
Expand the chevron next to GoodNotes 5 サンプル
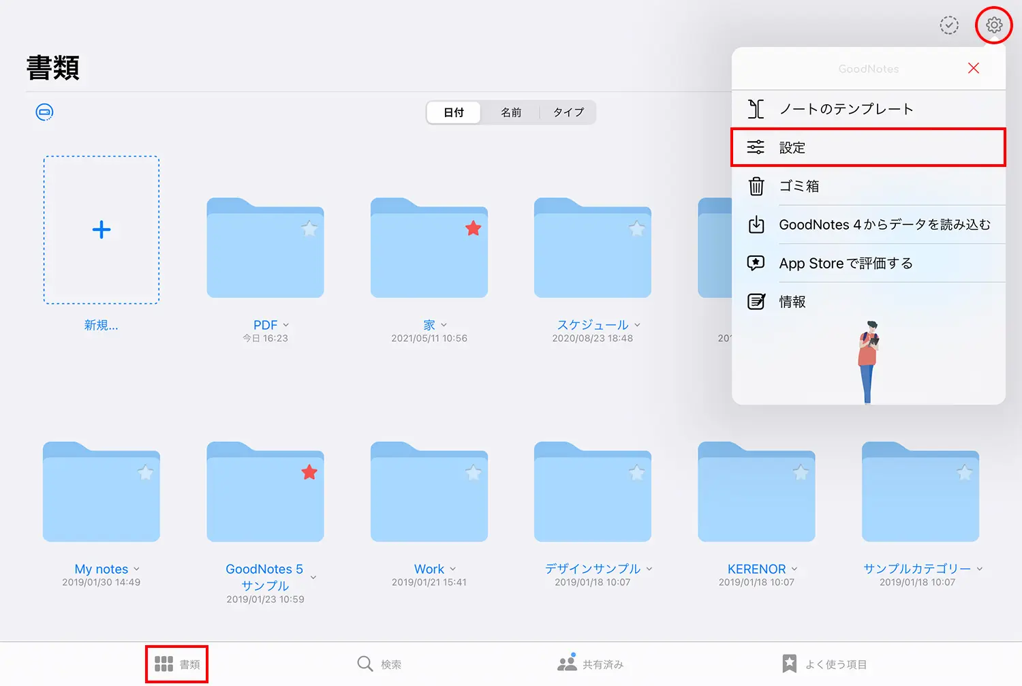(x=313, y=577)
